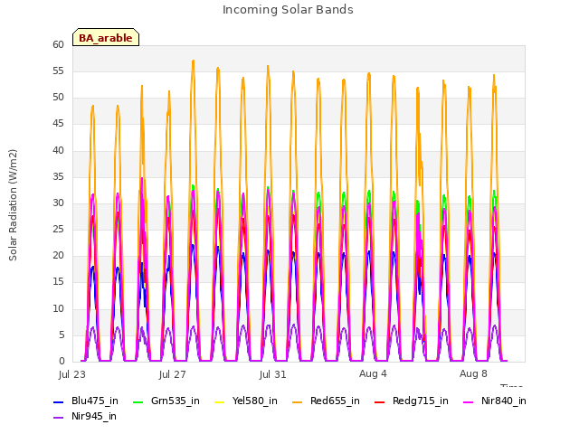This screenshot has width=579, height=434.
Task: Click the green Grn535_in legend swatch
Action: coord(138,402)
